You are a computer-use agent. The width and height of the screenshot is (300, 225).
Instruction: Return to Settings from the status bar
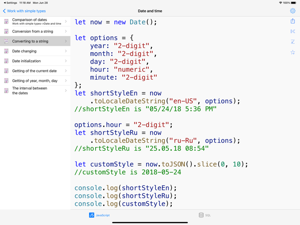click(9, 3)
